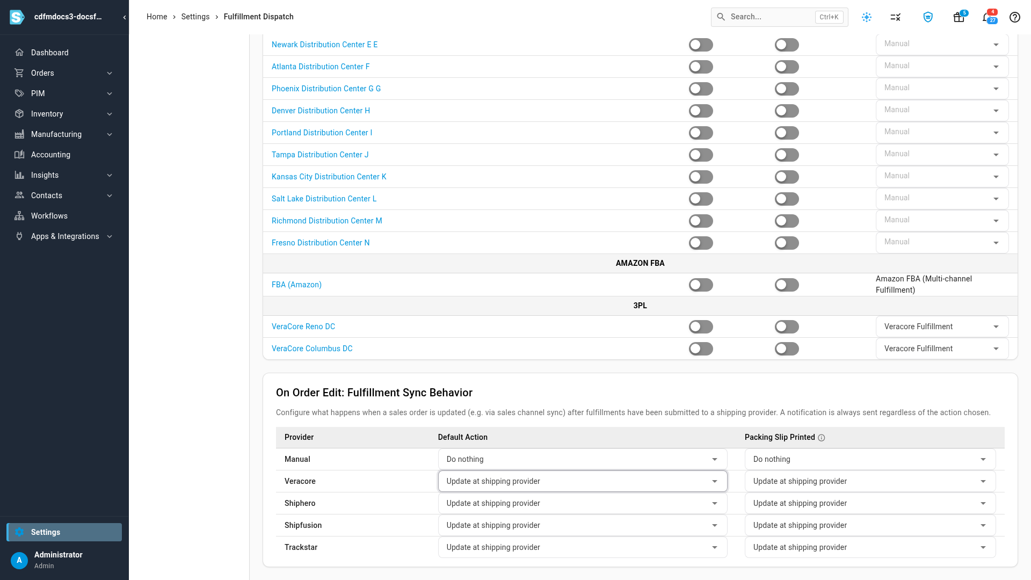Click the Settings gear icon in the sidebar
The width and height of the screenshot is (1031, 580).
[x=19, y=532]
